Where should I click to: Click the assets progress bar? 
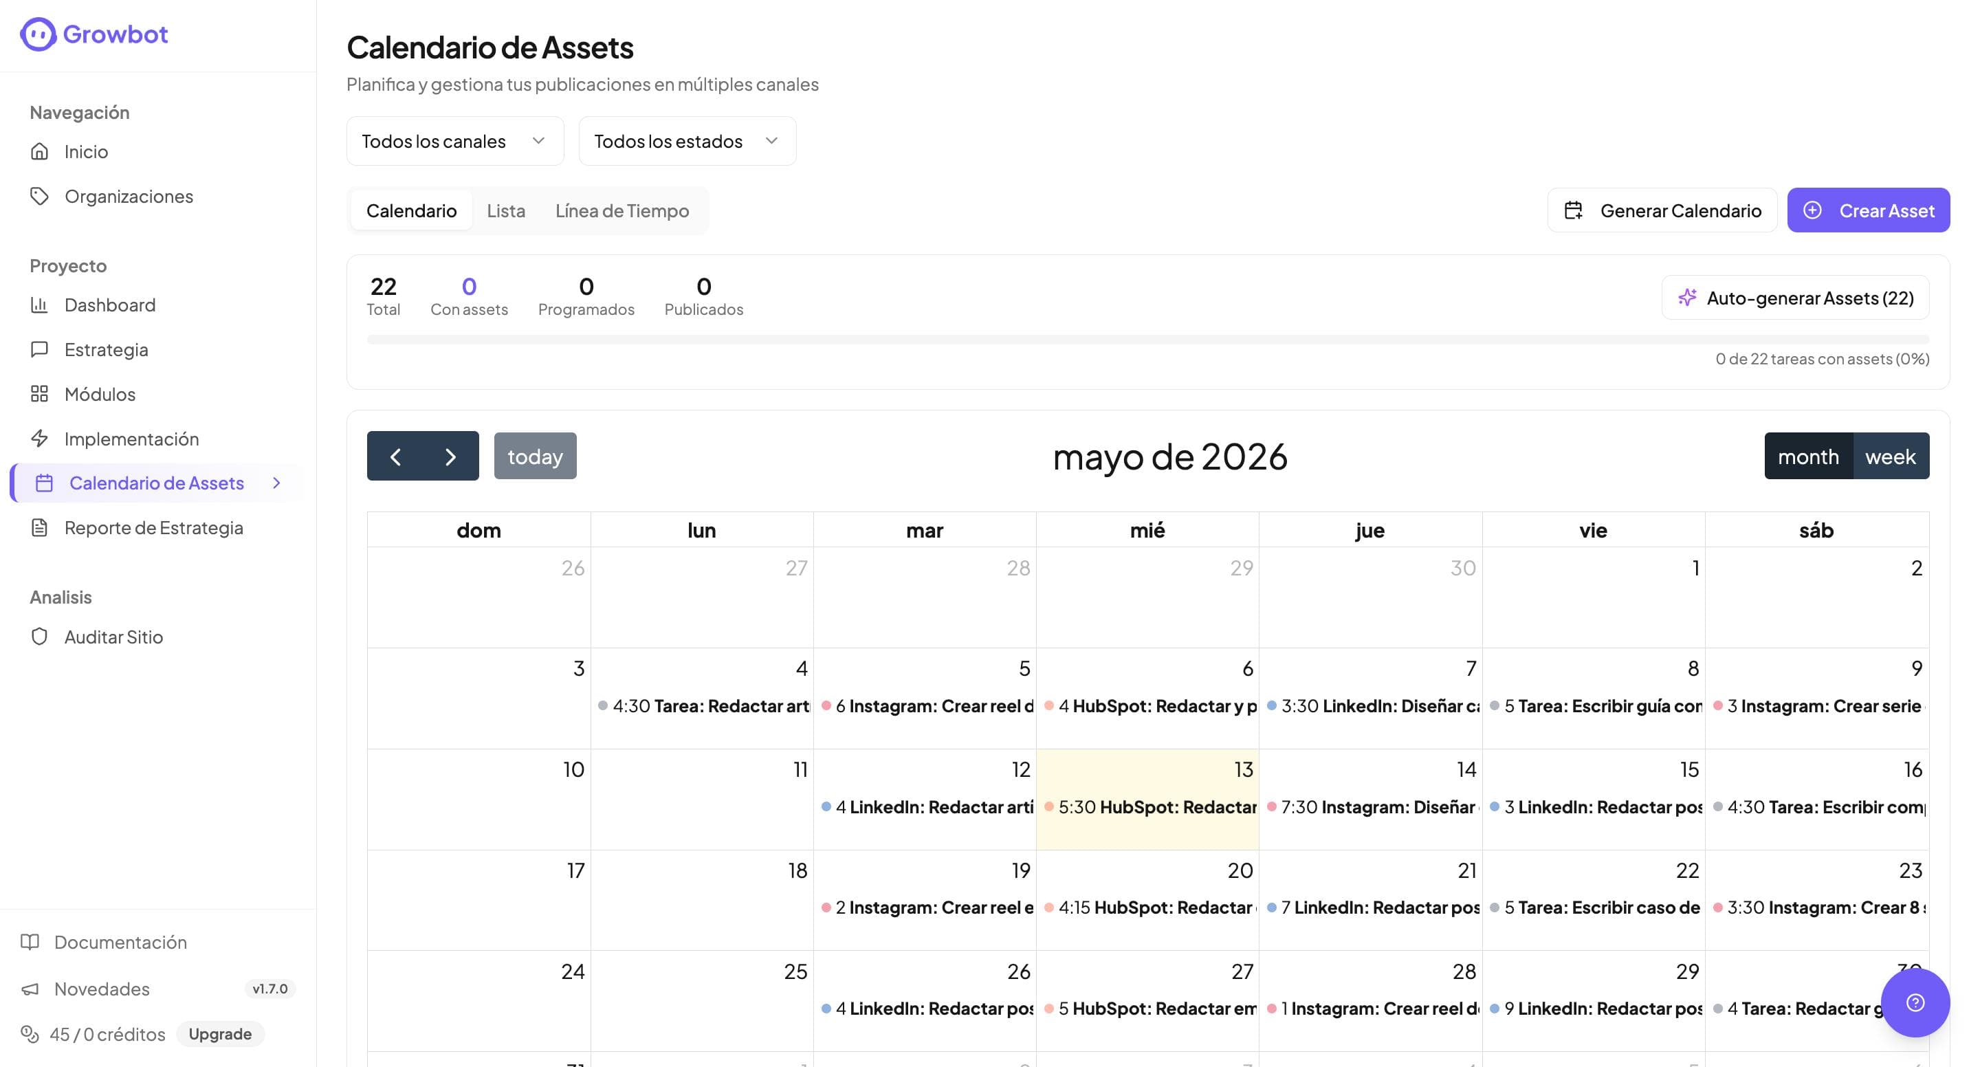(x=1147, y=339)
